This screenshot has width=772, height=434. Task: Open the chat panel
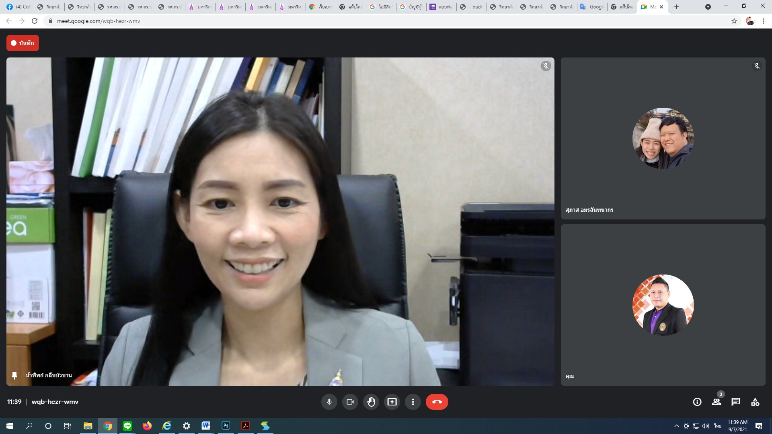point(736,402)
